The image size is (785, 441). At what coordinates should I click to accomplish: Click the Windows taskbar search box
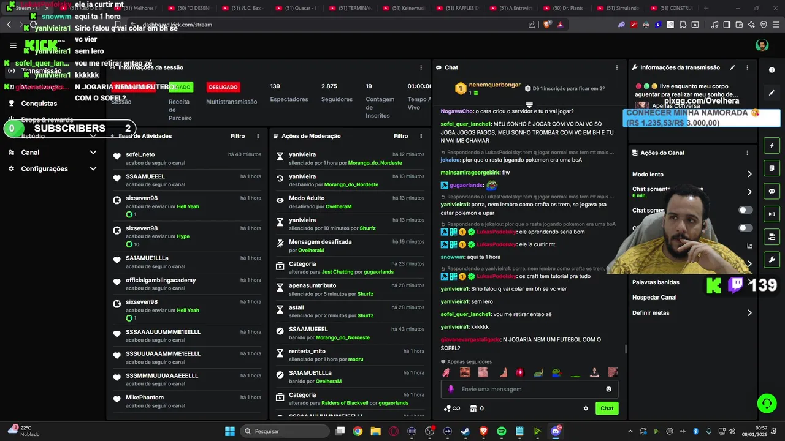pos(285,431)
